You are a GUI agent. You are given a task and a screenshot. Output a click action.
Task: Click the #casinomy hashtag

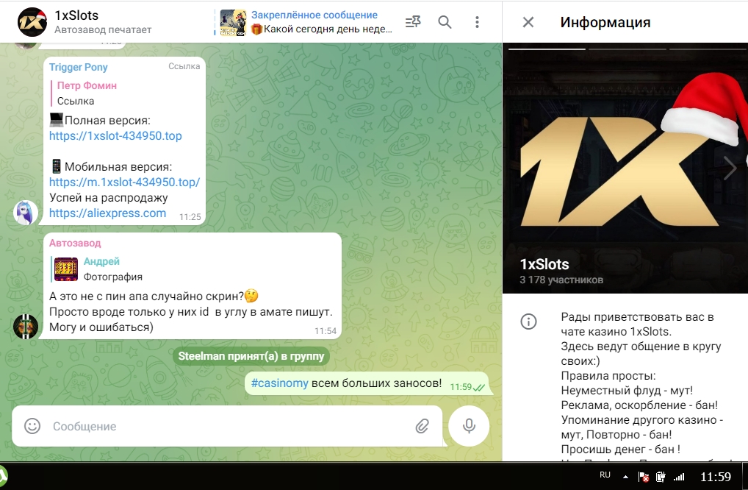pos(279,383)
